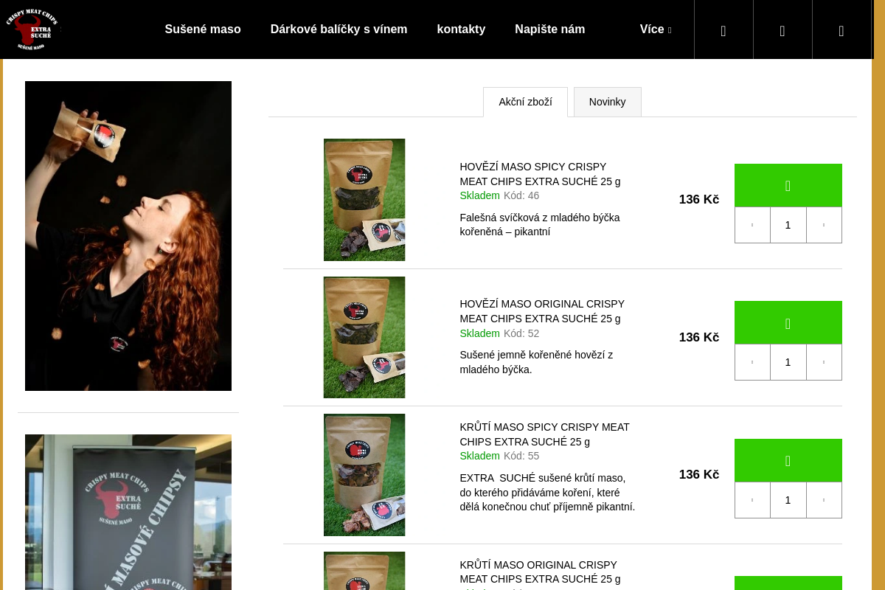The height and width of the screenshot is (590, 885).
Task: Decrease quantity for Hovězí Original chips
Action: (752, 362)
